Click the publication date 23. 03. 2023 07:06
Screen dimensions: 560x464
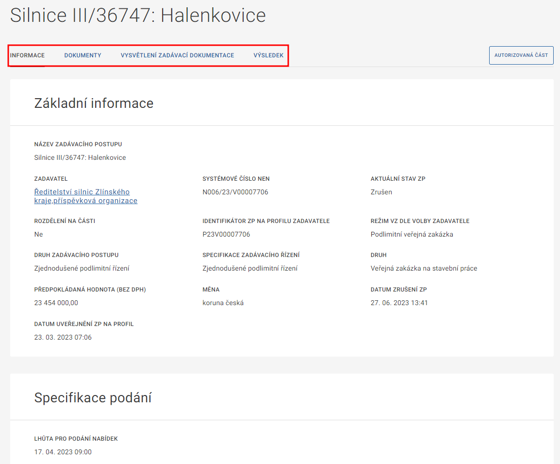[63, 337]
